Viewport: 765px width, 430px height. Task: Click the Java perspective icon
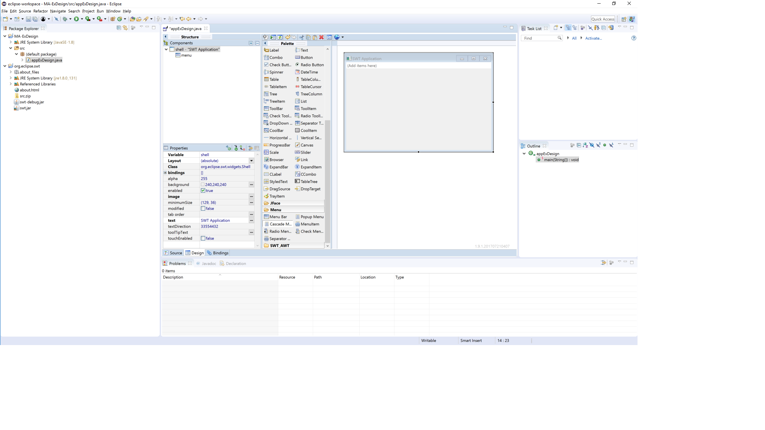[x=632, y=19]
